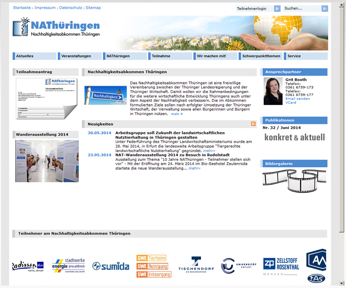
Task: Click the Zellstoff Rosenthal logo
Action: [x=281, y=266]
